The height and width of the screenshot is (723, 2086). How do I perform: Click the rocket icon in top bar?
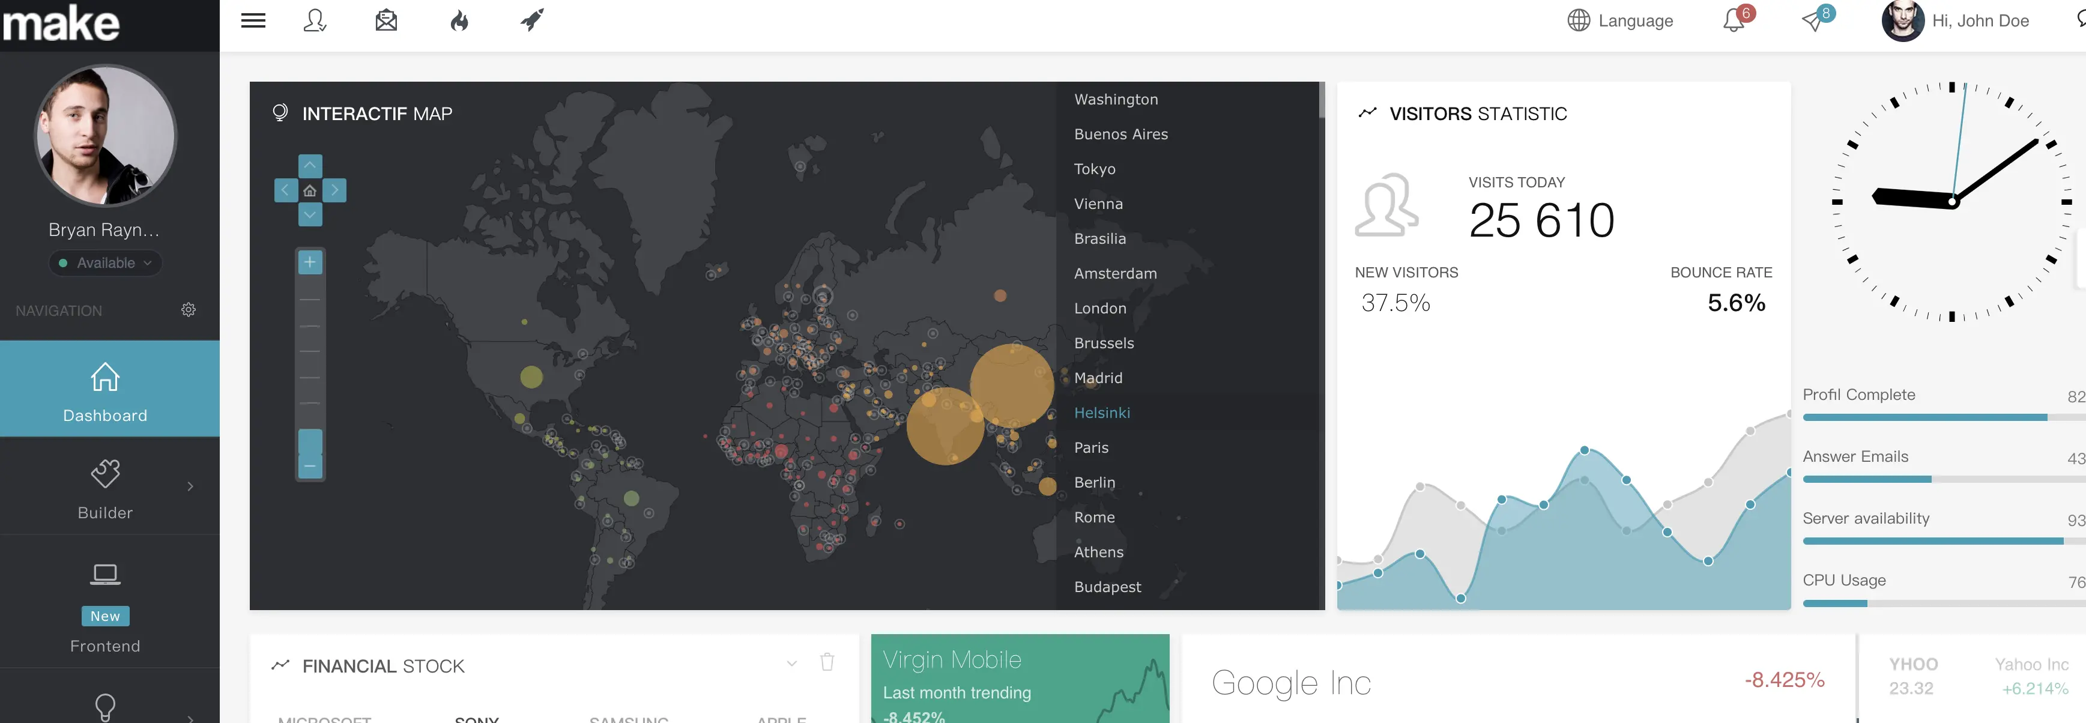click(532, 20)
